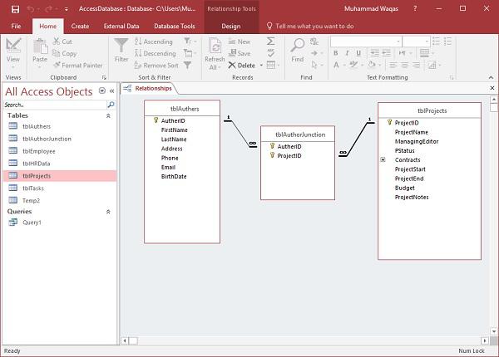Collapse the Queries group
The image size is (499, 357).
click(x=108, y=212)
